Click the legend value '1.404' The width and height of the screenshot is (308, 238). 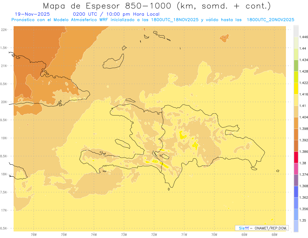click(x=304, y=117)
